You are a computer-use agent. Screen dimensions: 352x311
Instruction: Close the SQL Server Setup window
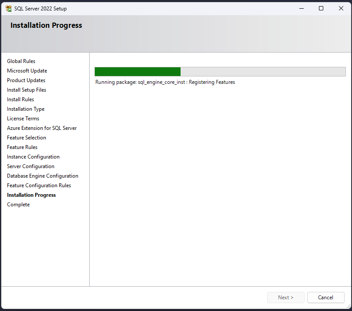coord(341,8)
